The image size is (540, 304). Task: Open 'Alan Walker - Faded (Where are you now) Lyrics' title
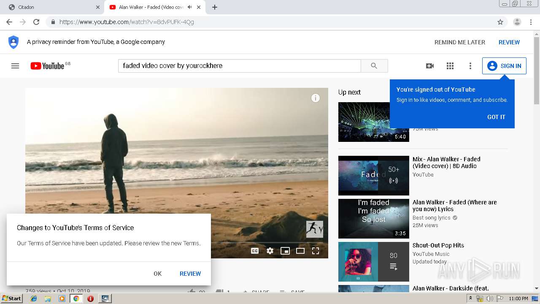(455, 206)
